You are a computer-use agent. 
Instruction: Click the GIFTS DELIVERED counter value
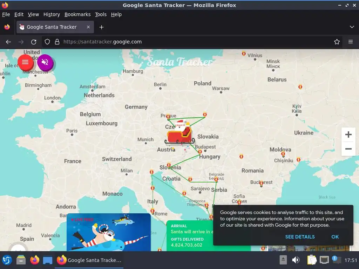pos(187,245)
